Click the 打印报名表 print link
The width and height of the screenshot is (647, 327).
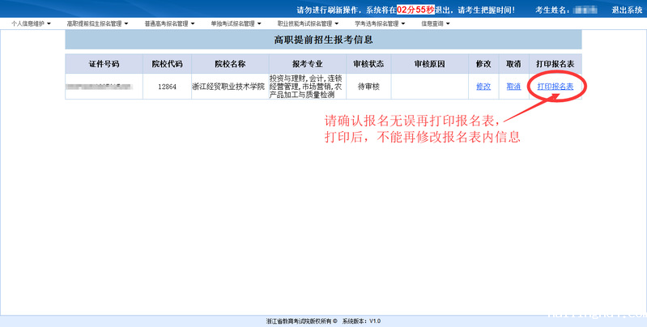click(x=555, y=87)
